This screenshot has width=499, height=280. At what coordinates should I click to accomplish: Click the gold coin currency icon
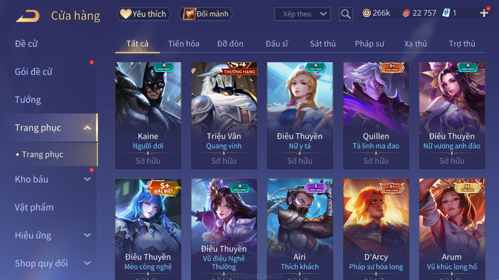coord(367,13)
